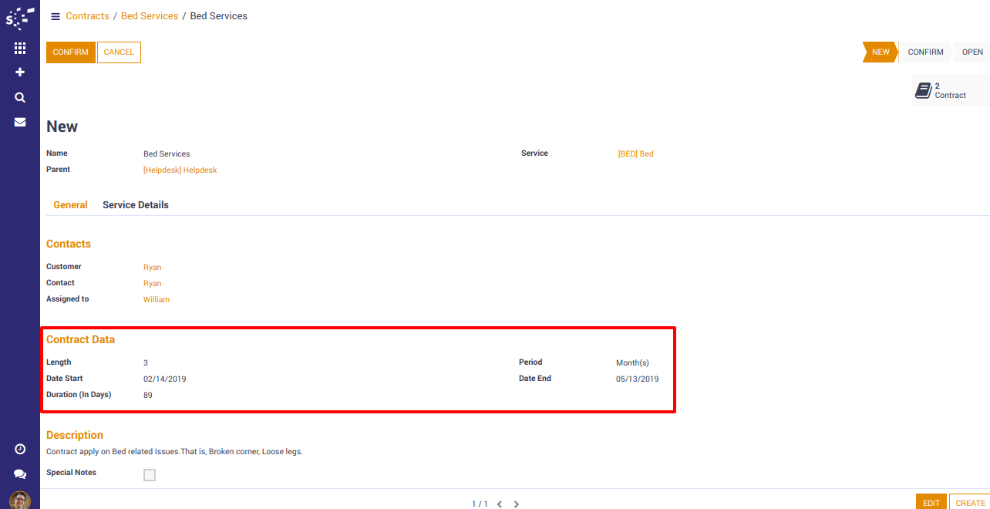Open the envelope messages icon
The image size is (990, 509).
click(x=20, y=123)
